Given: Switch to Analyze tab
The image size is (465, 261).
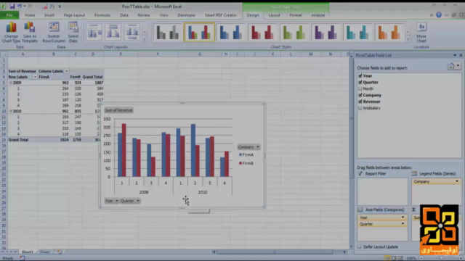Looking at the screenshot, I should 318,15.
